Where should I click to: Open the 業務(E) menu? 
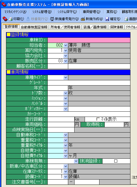[x=112, y=12]
